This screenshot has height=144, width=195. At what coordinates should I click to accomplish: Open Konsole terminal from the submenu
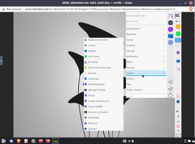tap(92, 73)
